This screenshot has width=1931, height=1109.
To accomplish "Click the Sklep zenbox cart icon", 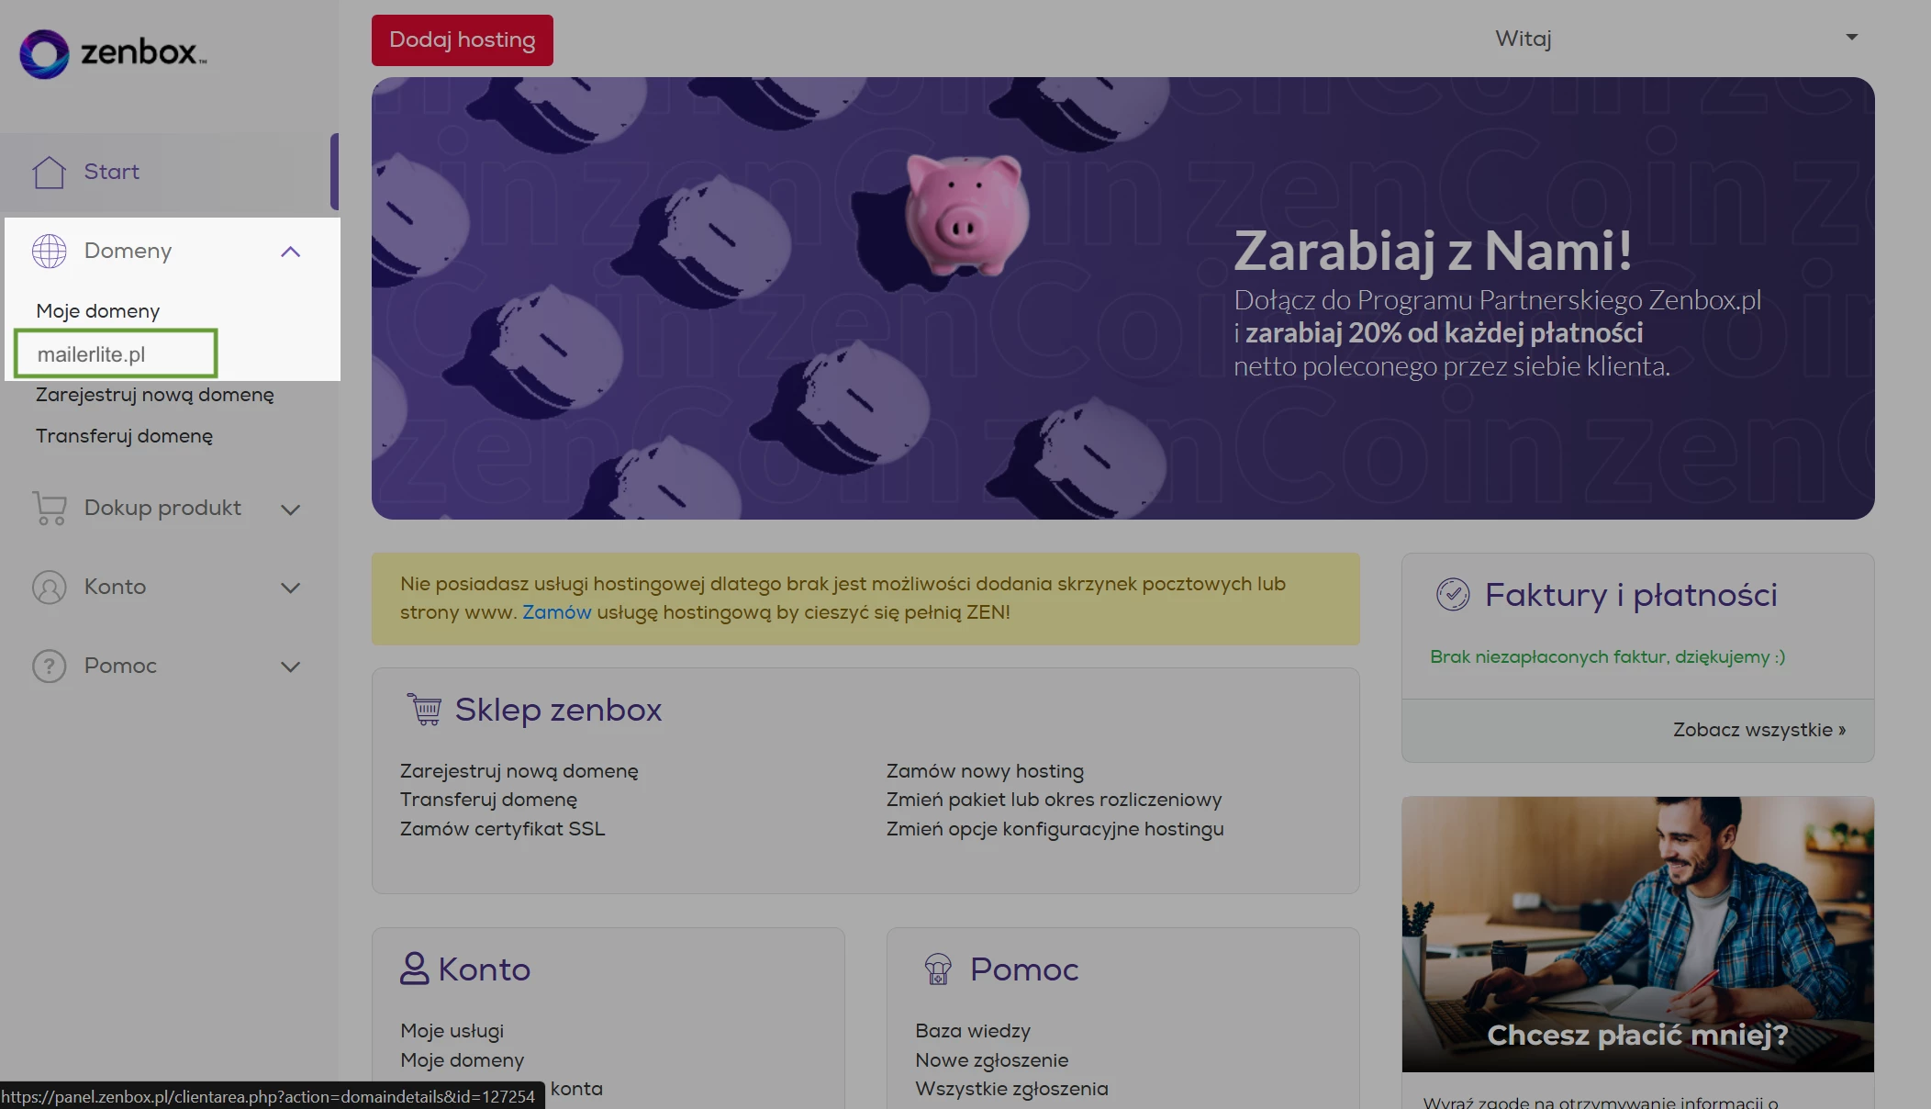I will (425, 710).
